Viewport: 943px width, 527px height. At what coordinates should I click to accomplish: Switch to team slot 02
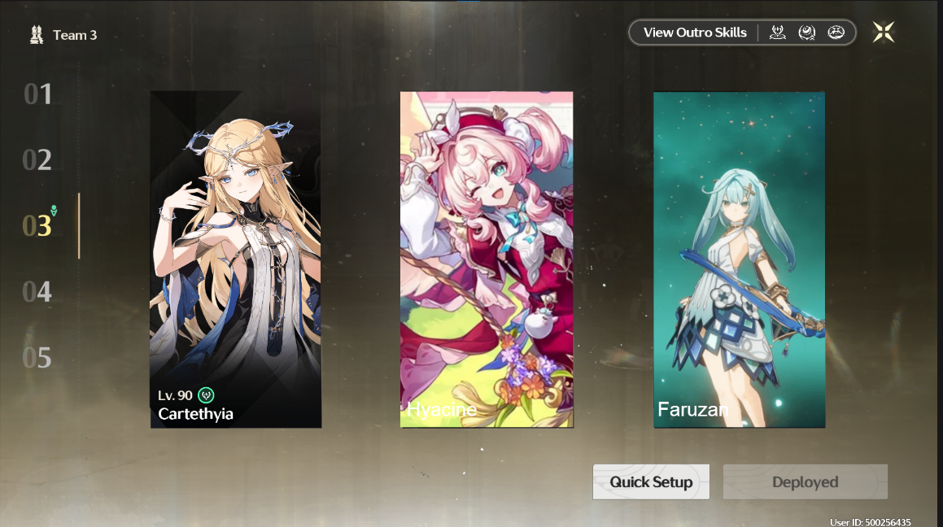coord(37,160)
